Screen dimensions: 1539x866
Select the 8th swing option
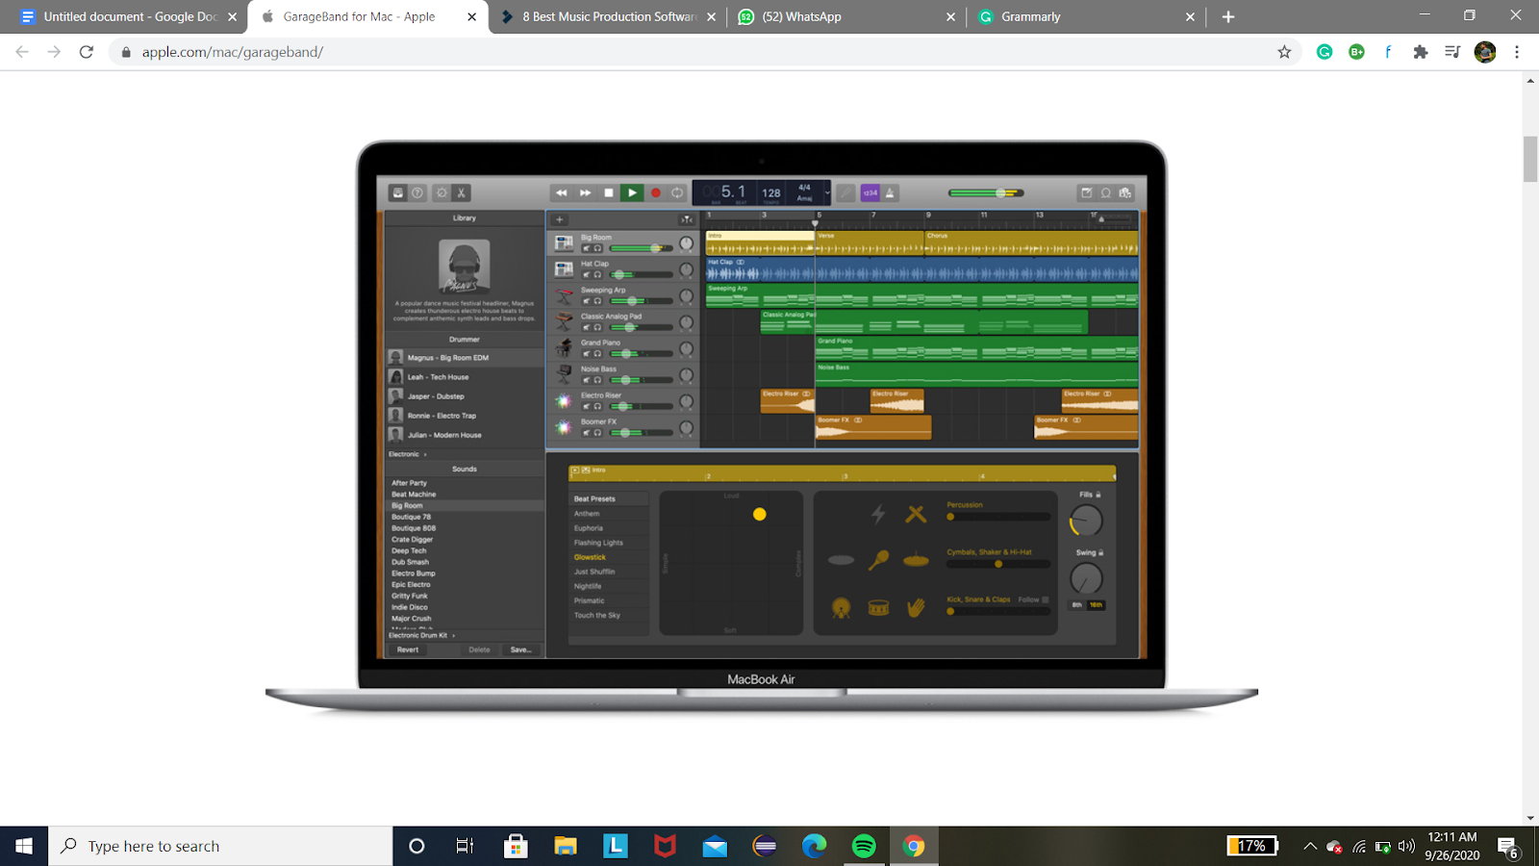pos(1077,605)
